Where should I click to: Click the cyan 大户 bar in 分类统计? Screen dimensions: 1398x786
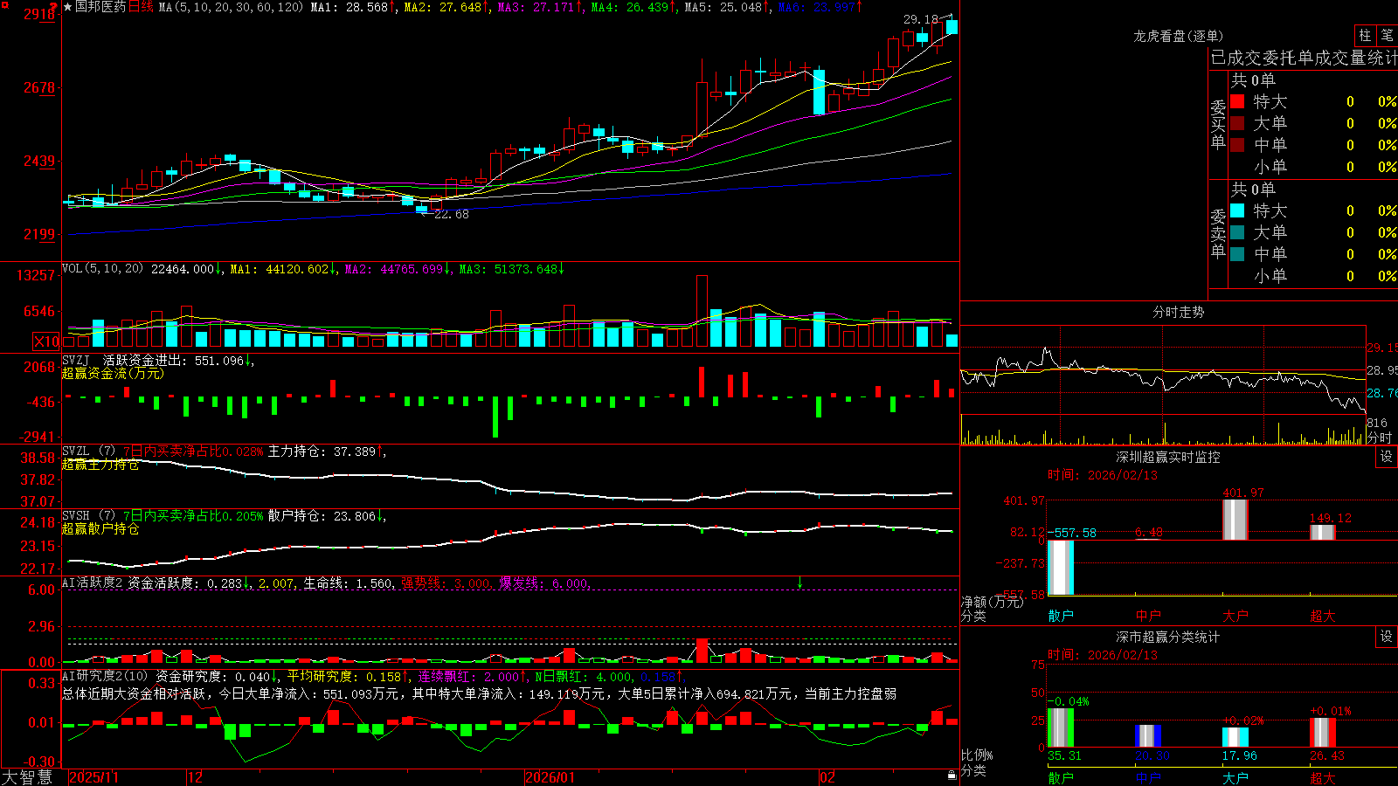1235,737
